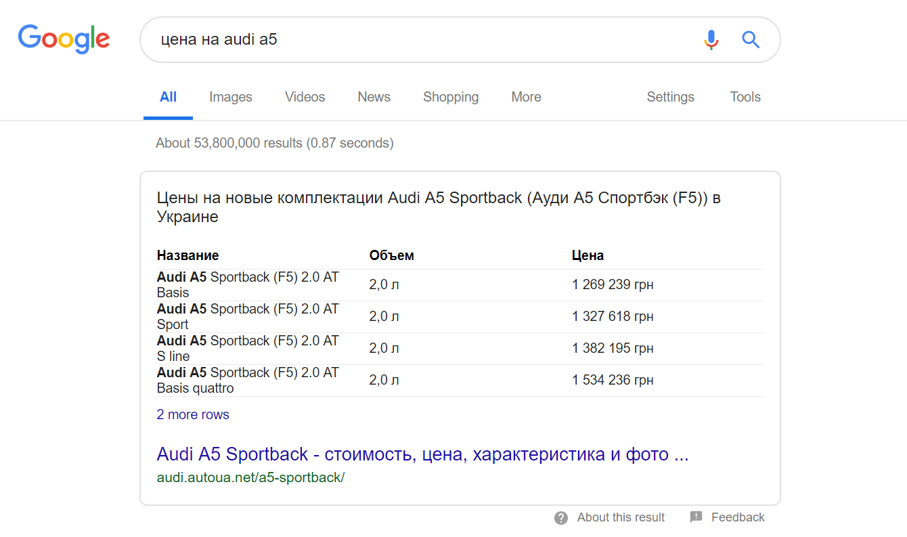Expand the 2 more rows link
The width and height of the screenshot is (907, 537).
193,414
